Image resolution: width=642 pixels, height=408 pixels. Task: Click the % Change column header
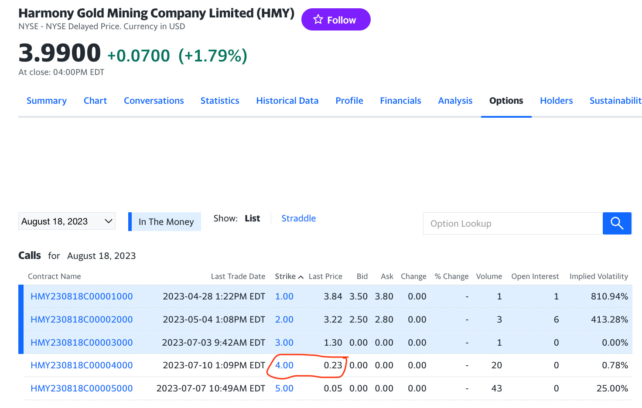click(x=451, y=276)
